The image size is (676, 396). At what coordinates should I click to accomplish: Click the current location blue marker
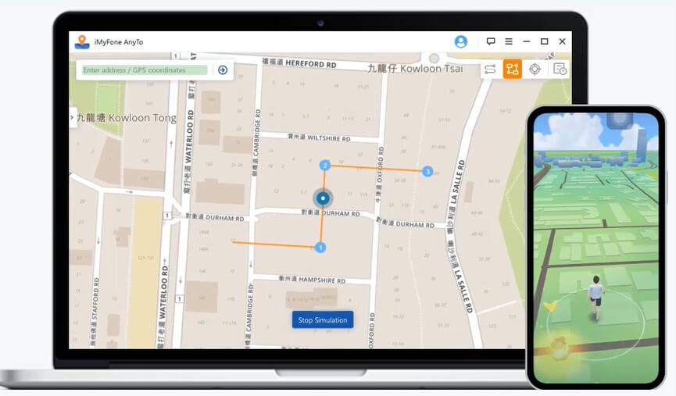323,198
